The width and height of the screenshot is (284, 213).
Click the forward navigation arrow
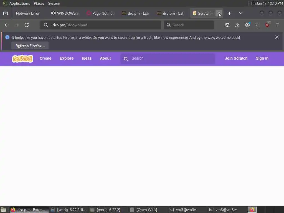pos(17,25)
